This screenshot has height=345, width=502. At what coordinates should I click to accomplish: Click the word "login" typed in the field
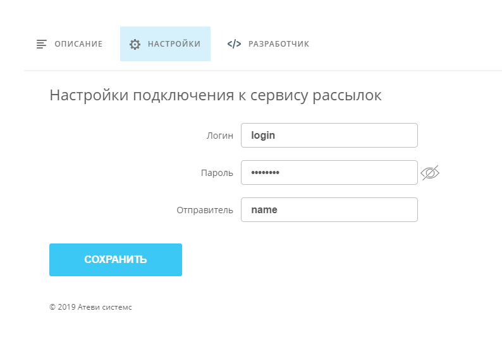(263, 135)
